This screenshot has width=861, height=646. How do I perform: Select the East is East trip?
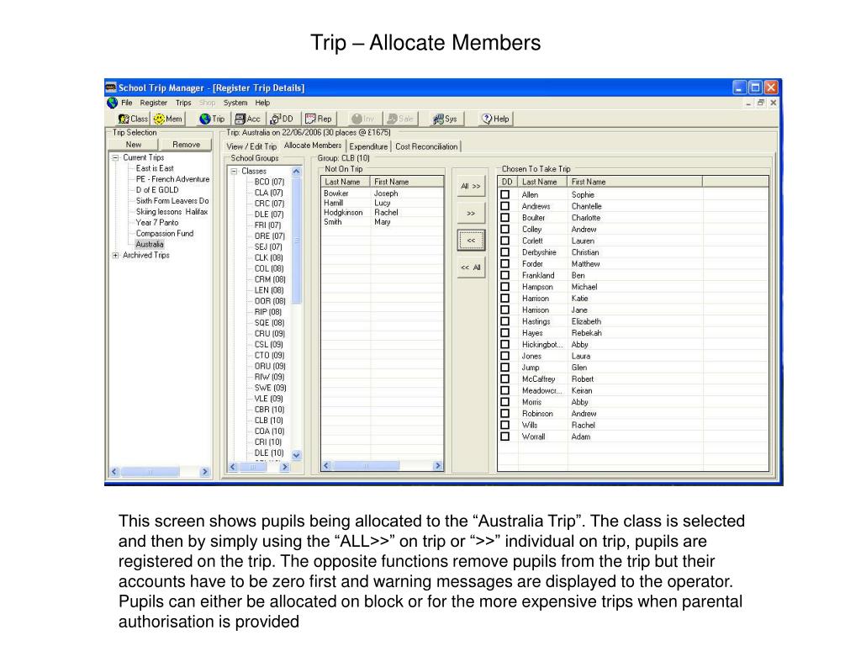point(155,168)
